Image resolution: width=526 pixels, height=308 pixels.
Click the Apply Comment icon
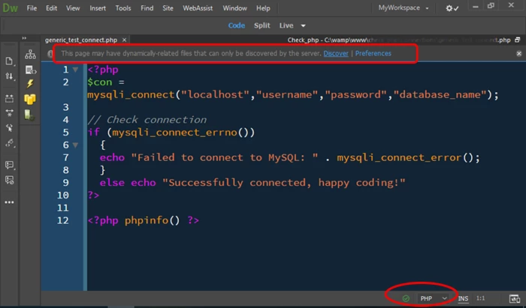point(9,165)
